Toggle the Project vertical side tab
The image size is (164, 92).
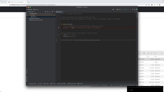click(27, 14)
